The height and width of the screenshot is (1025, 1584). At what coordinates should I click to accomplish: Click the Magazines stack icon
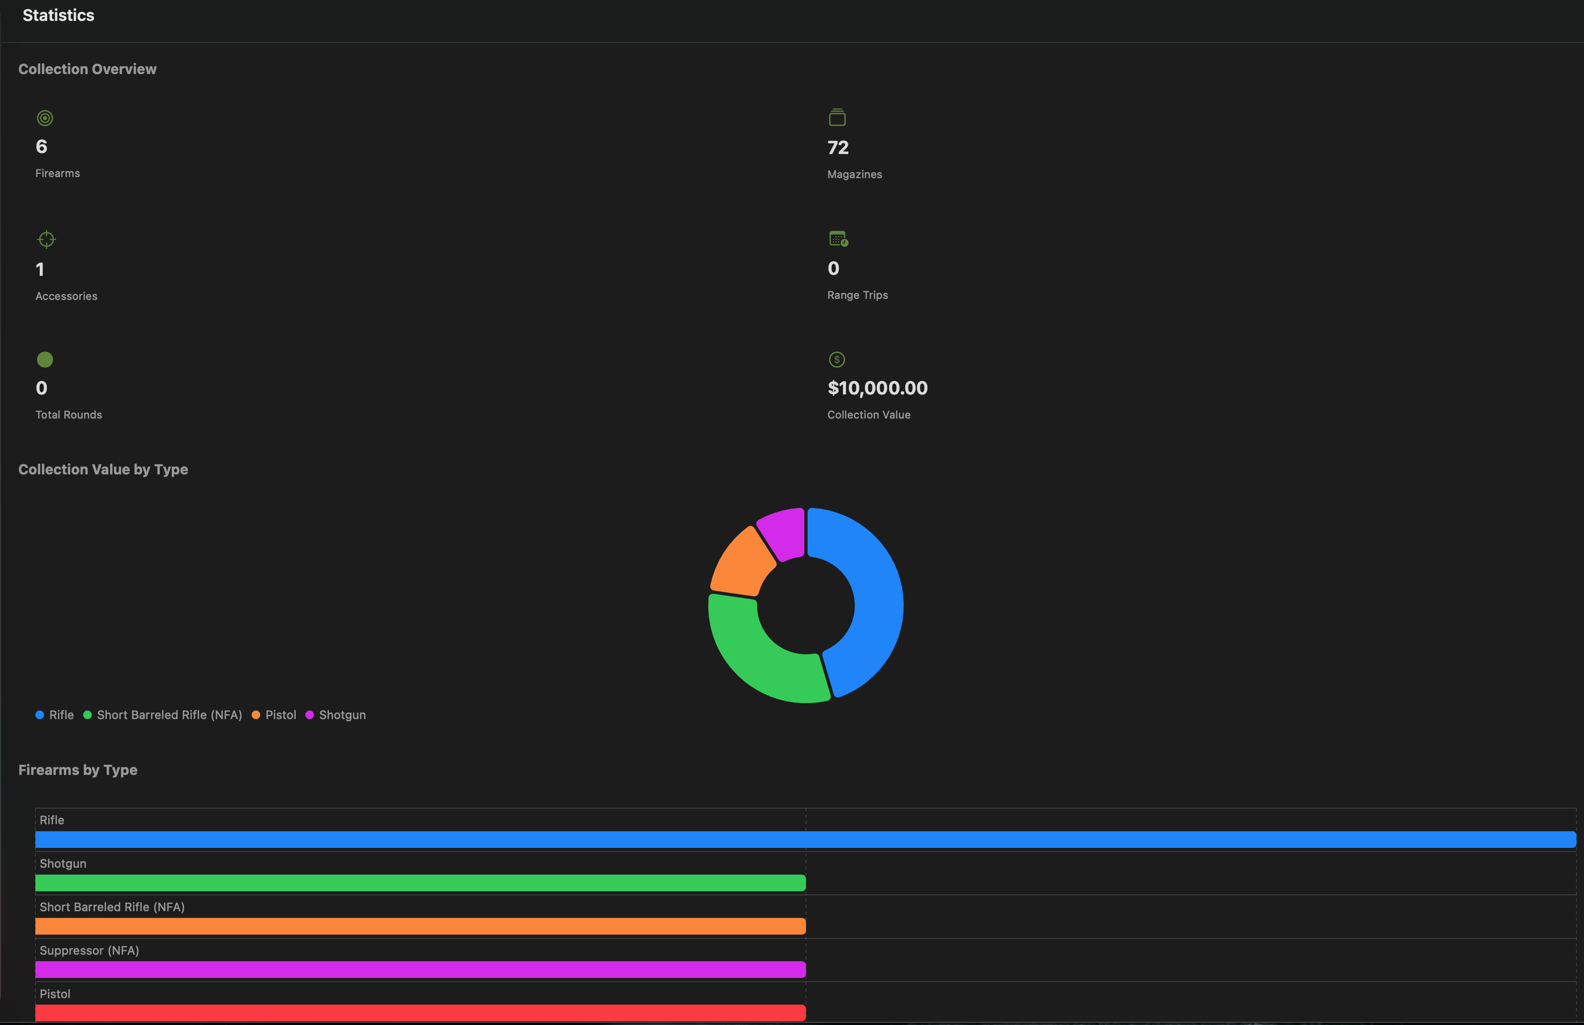click(837, 117)
